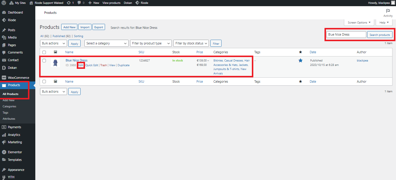Open comments bubble in admin bar
The image size is (396, 180).
point(81,3)
